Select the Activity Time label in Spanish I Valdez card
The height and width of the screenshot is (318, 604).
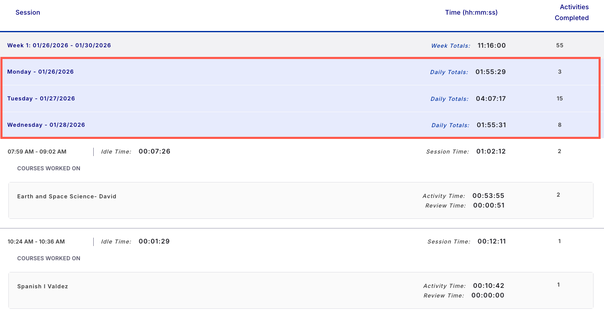(x=444, y=286)
